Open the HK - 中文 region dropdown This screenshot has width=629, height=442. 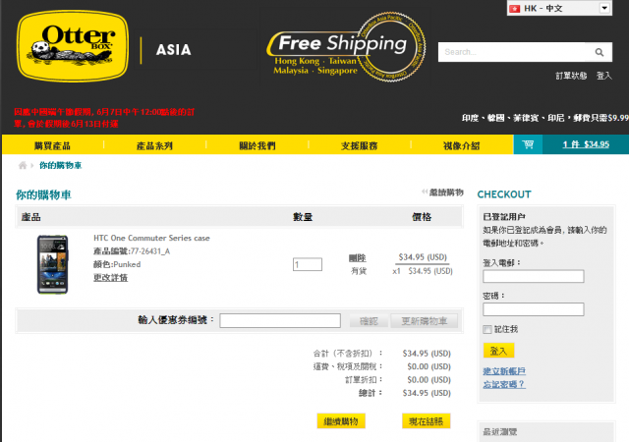[559, 9]
